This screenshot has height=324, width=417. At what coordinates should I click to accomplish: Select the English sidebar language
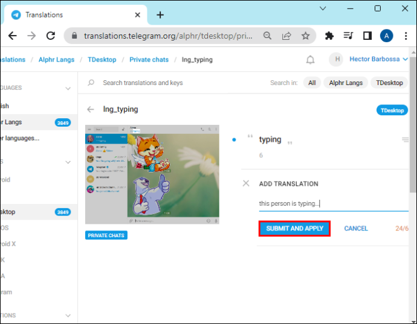tap(39, 106)
